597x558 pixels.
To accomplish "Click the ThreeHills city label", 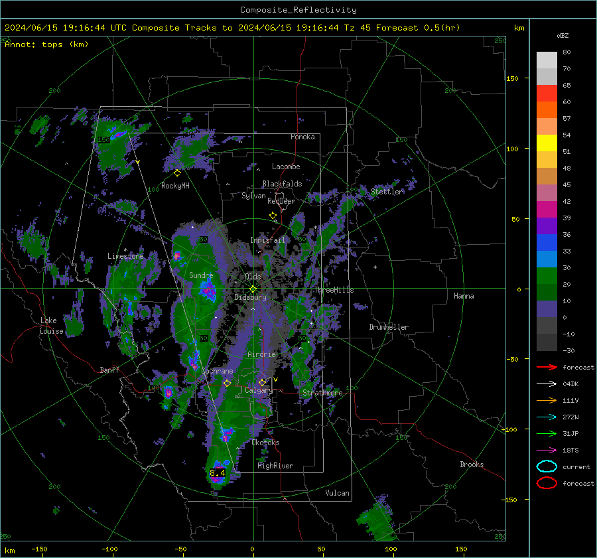I will [x=334, y=290].
